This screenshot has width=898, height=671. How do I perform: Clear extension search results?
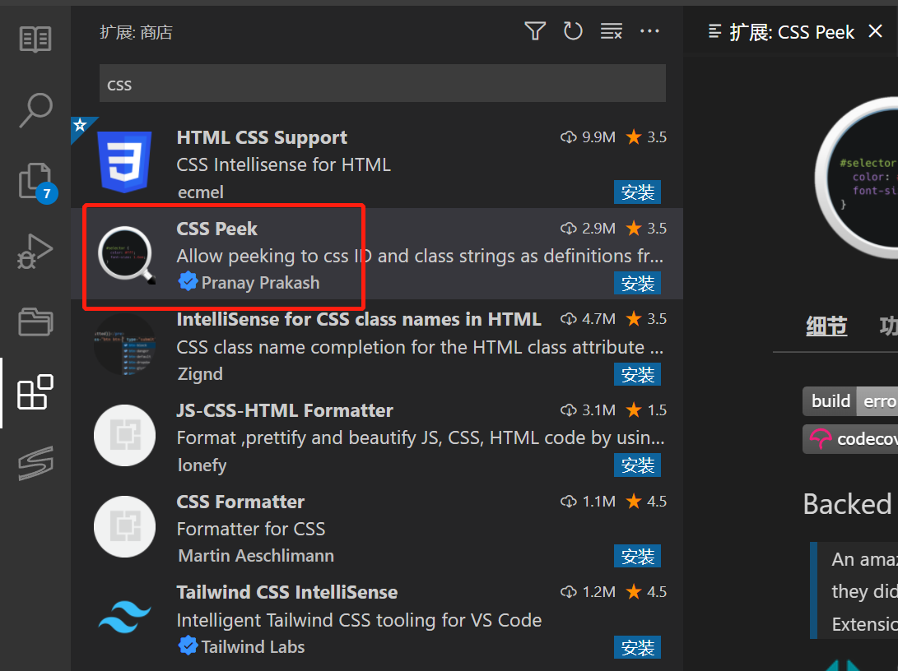(611, 32)
